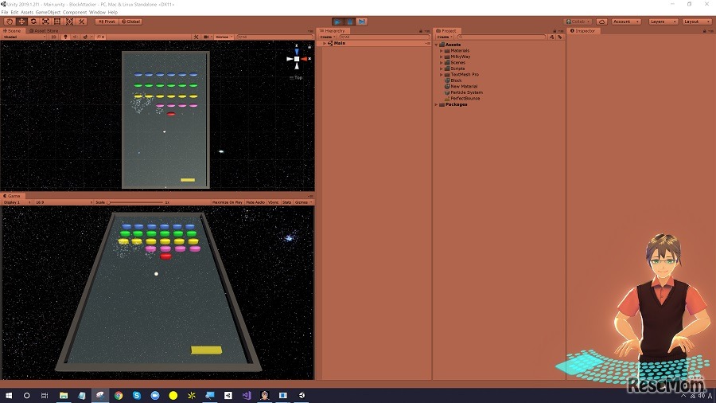716x403 pixels.
Task: Select the Rotate tool
Action: coord(33,22)
